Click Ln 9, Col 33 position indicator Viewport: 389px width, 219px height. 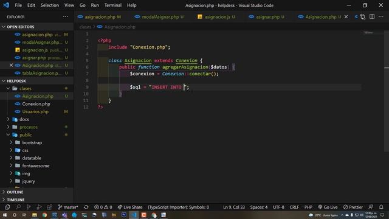click(x=233, y=207)
